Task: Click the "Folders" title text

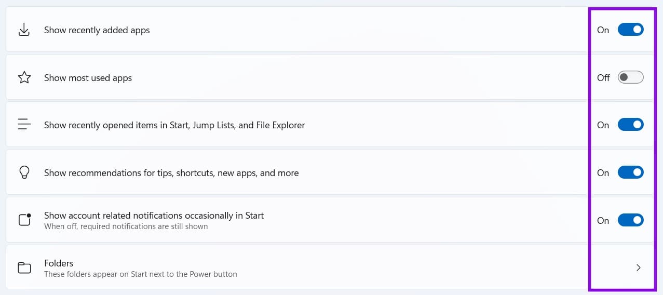Action: pos(59,263)
